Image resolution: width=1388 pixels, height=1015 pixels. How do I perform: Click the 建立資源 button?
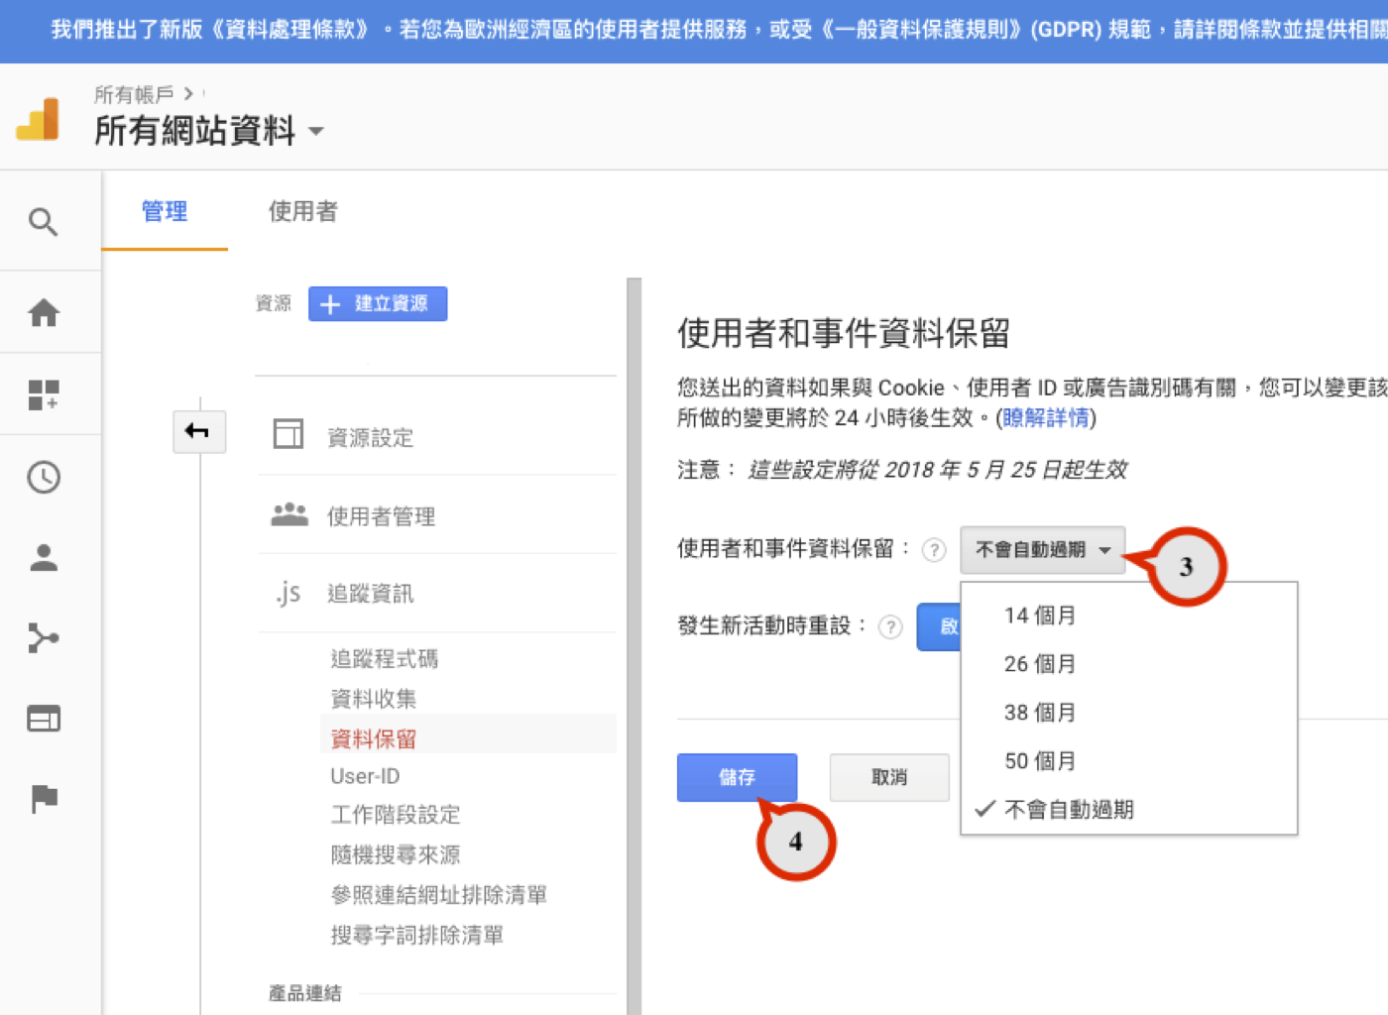tap(378, 304)
